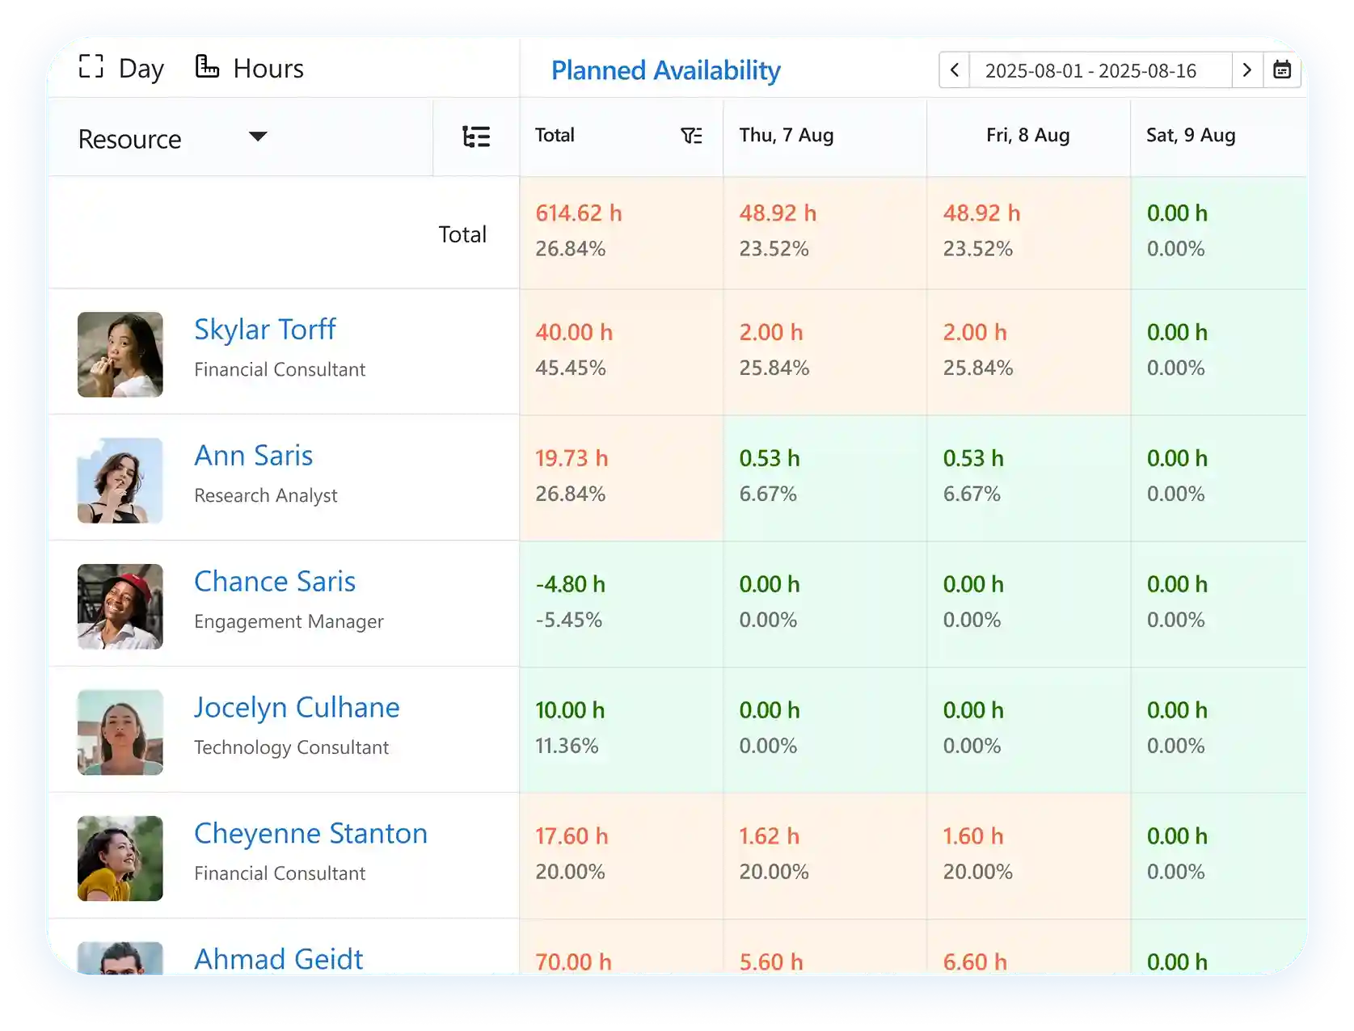Open the calendar date picker icon
This screenshot has height=1031, width=1354.
[1282, 70]
